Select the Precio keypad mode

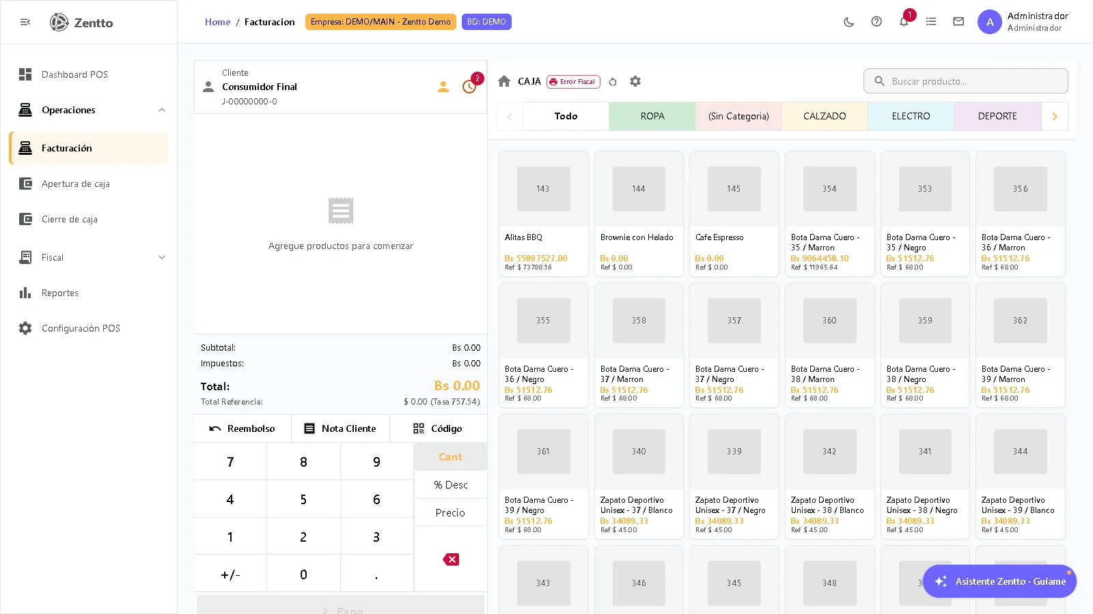click(450, 513)
